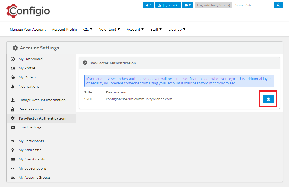Open the notifications bell button showing 1

(149, 5)
